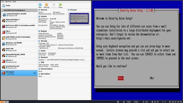Click the '[Optical Drive] Empty' text
This screenshot has width=183, height=103.
click(66, 45)
